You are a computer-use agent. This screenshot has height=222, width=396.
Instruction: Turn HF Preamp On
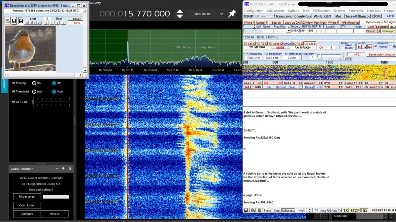(34, 83)
